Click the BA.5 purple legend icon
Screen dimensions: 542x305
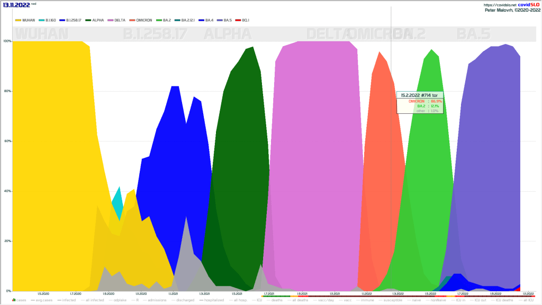click(x=219, y=20)
